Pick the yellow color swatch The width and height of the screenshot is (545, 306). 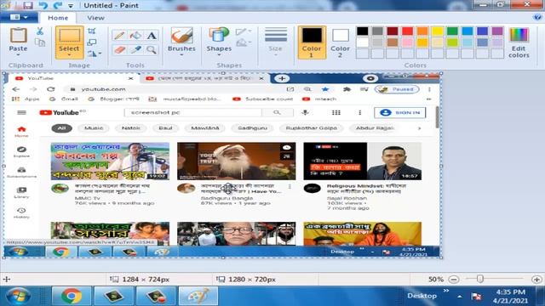click(437, 31)
